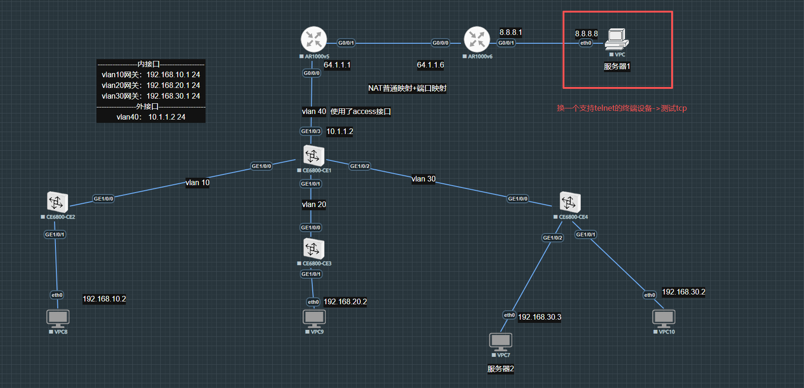
Task: Click the 服务器1 VPC computer icon
Action: (x=617, y=39)
